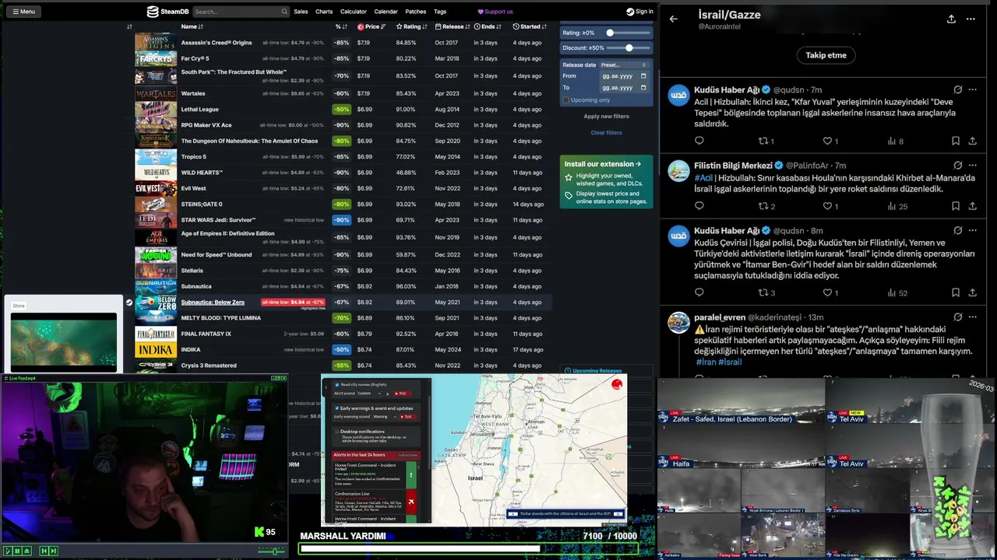Adjust the Discount filter slider
Viewport: 997px width, 560px height.
coord(629,48)
